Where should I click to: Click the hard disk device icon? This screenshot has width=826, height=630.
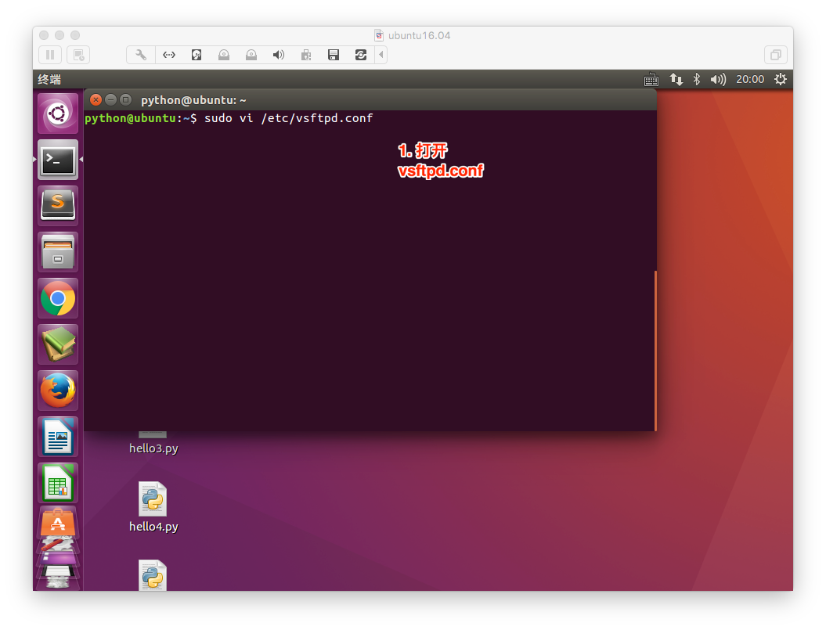pos(197,55)
